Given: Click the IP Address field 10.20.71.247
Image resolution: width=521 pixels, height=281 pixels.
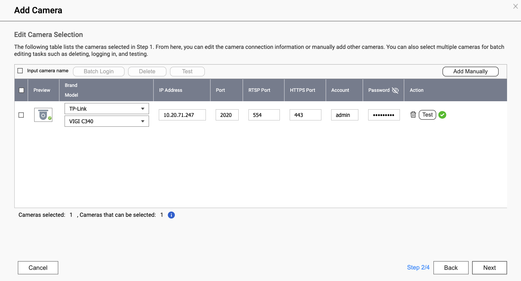Looking at the screenshot, I should coord(182,115).
